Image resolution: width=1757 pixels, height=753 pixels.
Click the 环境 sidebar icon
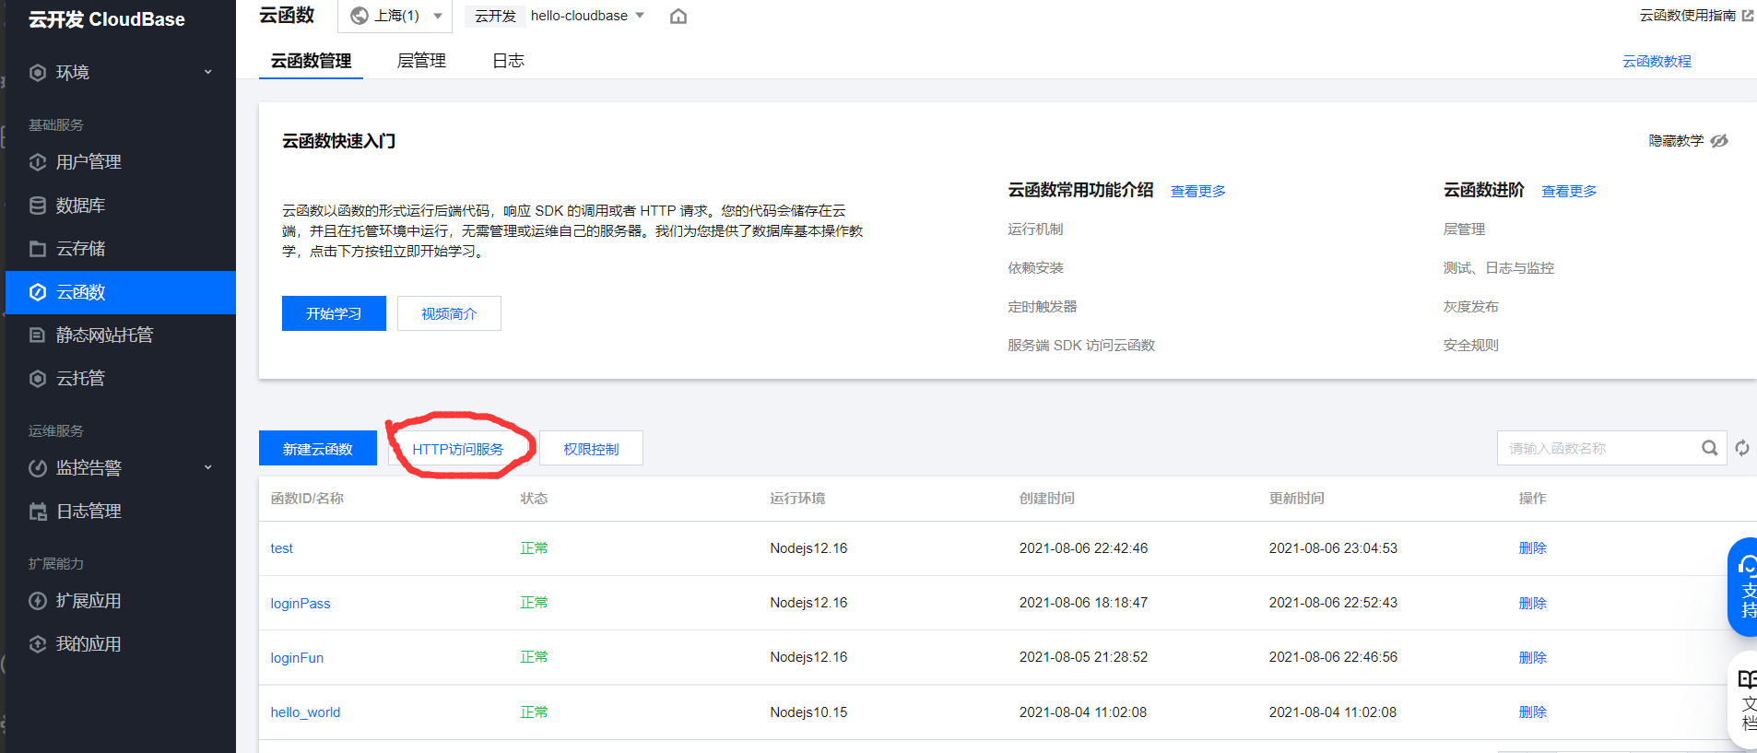tap(38, 73)
